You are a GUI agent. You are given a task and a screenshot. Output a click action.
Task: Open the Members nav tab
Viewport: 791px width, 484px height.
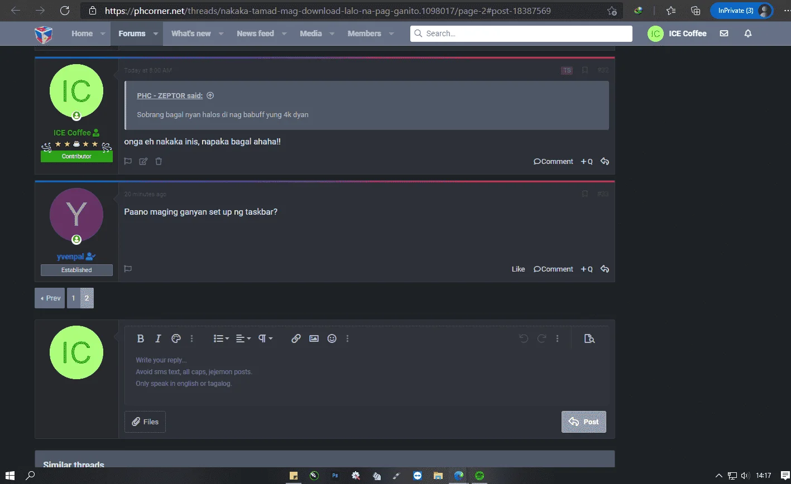point(364,33)
